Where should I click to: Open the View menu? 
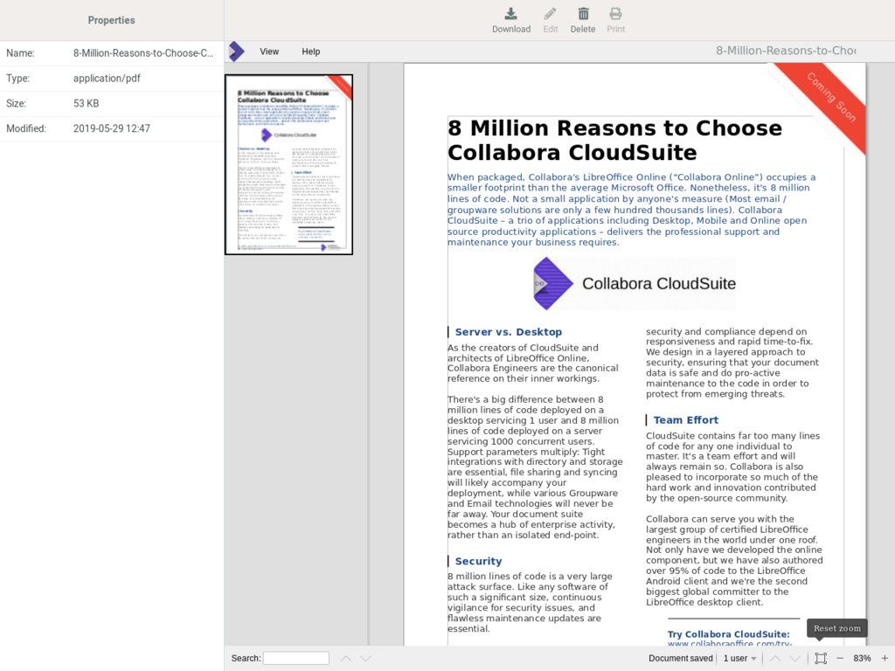tap(269, 52)
